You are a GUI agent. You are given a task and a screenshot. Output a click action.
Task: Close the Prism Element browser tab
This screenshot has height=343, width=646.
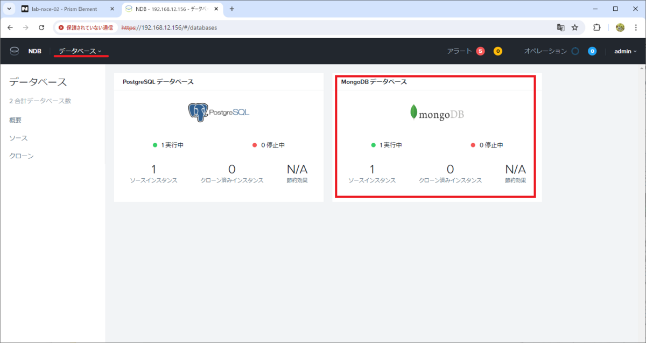click(x=111, y=9)
